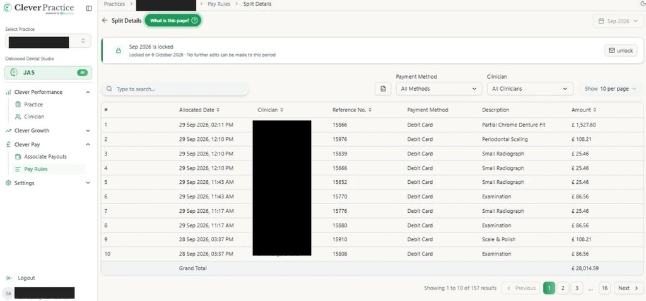Click reference number 15910
This screenshot has width=646, height=301.
339,239
